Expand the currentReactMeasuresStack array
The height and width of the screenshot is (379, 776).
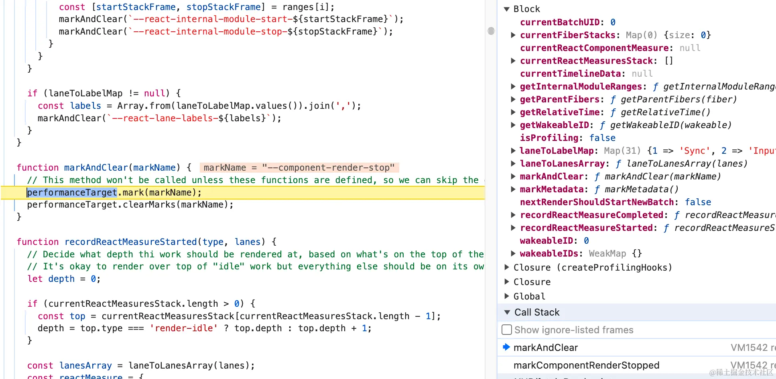(x=513, y=61)
